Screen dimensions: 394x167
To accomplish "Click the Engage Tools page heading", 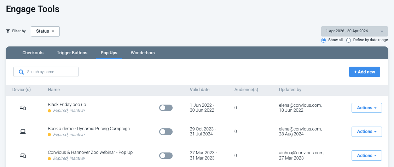I will pyautogui.click(x=33, y=9).
